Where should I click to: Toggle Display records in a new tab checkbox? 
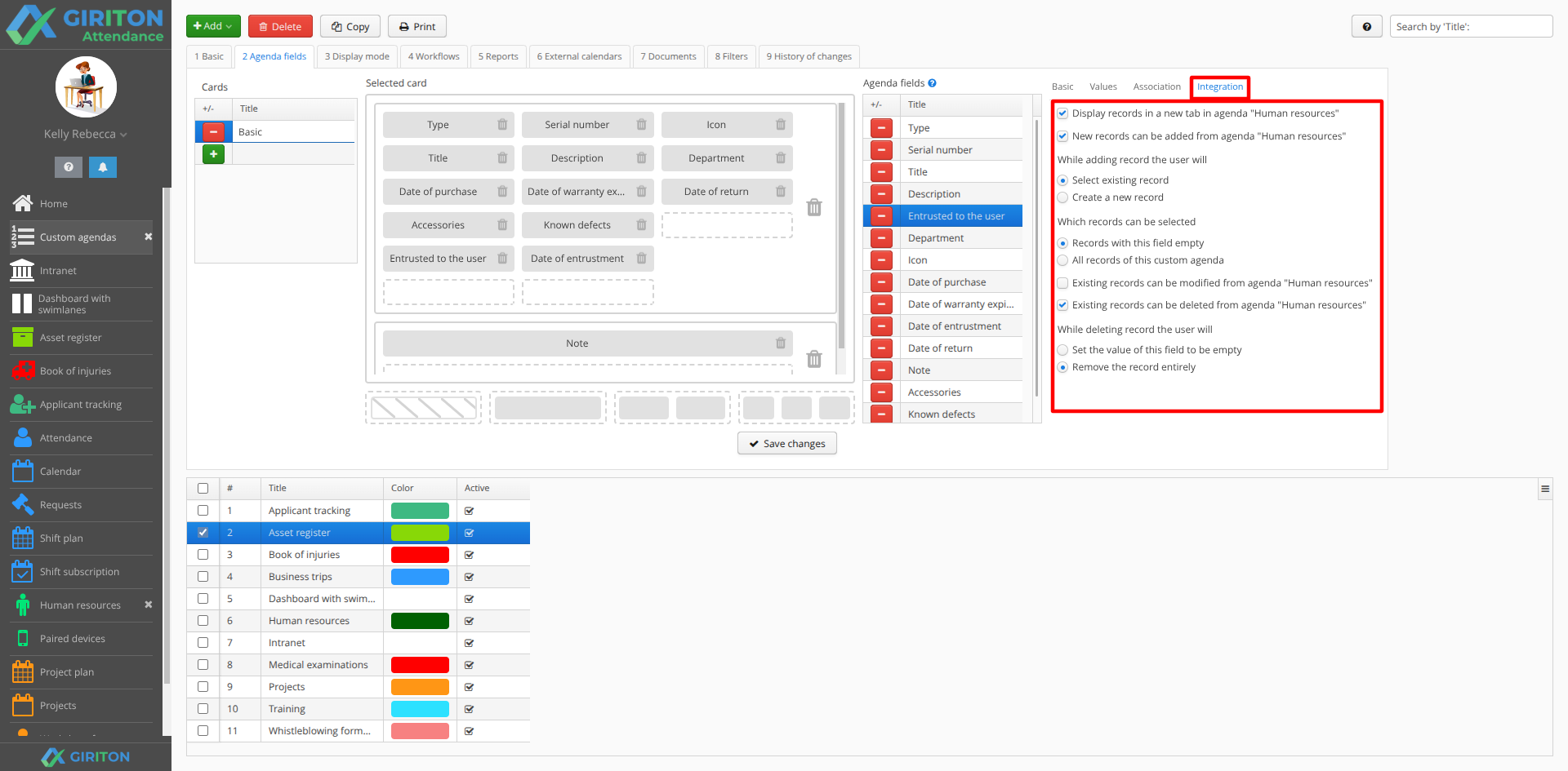pyautogui.click(x=1062, y=113)
